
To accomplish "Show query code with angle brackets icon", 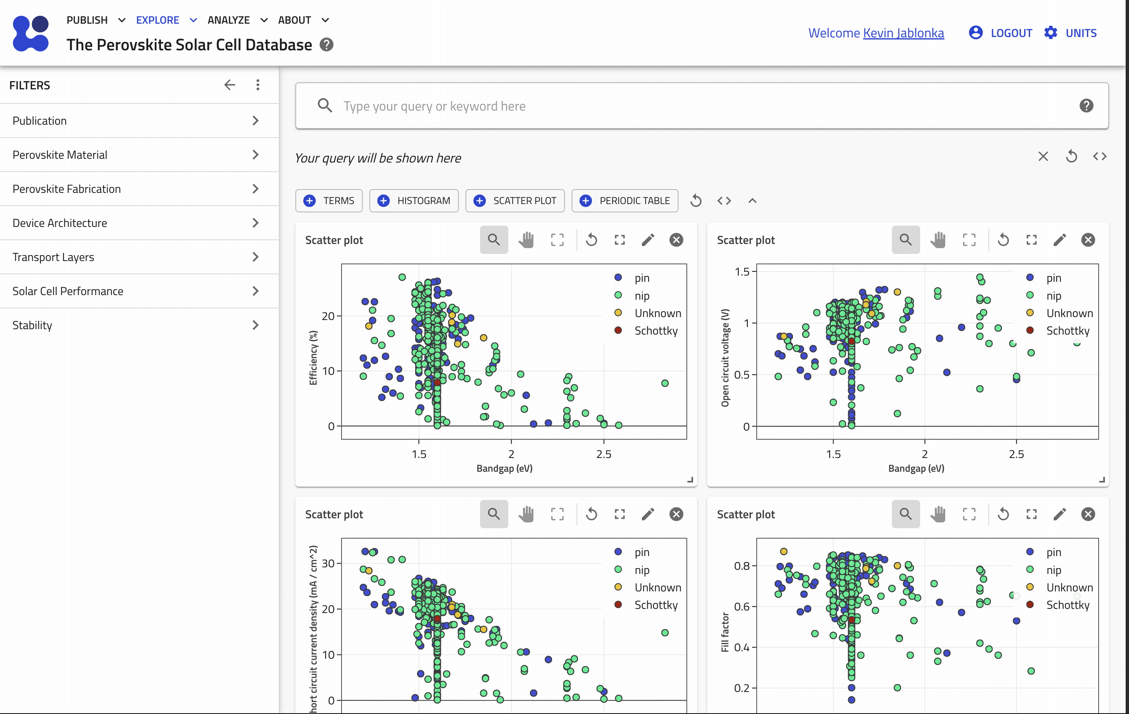I will 1099,157.
